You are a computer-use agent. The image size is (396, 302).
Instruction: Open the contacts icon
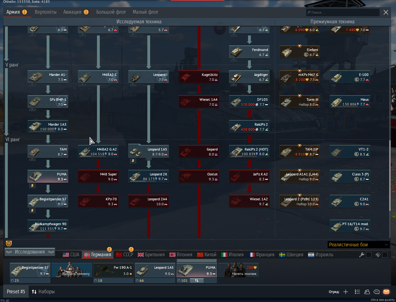367,292
